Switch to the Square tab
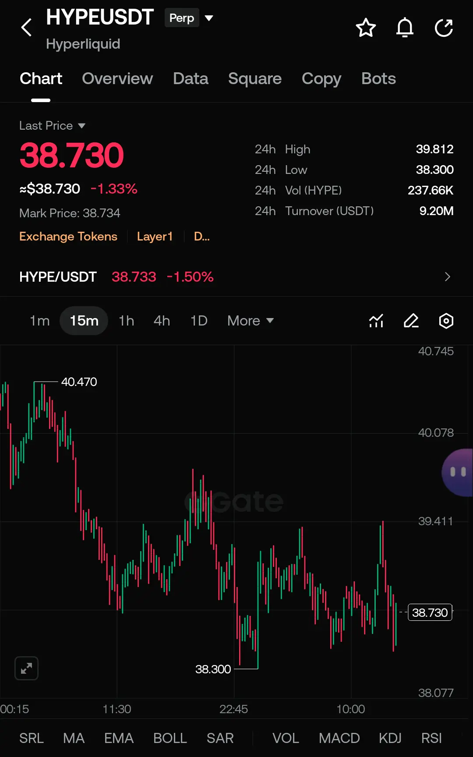The width and height of the screenshot is (473, 757). pyautogui.click(x=255, y=78)
